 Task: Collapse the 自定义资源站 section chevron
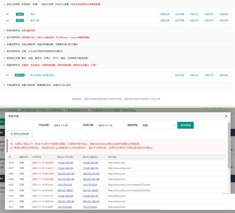click(x=4, y=5)
